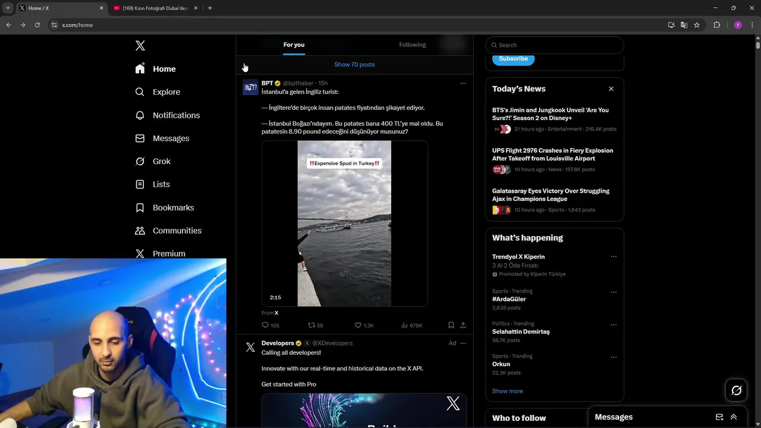
Task: Open Messages envelope in sidebar
Action: coord(140,139)
